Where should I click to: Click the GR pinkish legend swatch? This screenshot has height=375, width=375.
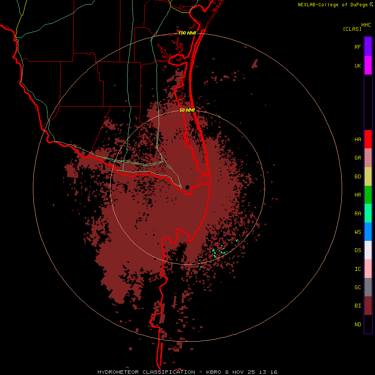[368, 157]
